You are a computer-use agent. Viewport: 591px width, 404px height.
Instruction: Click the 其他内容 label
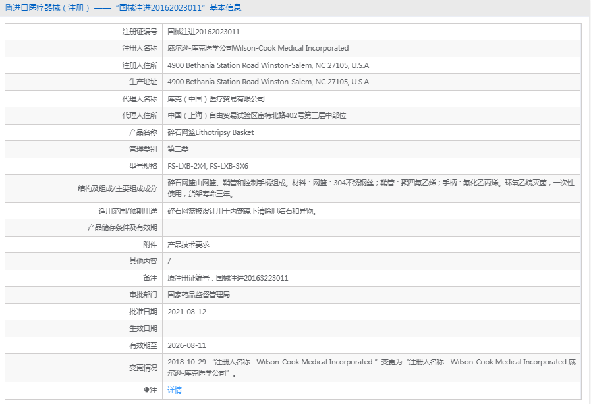pos(143,261)
